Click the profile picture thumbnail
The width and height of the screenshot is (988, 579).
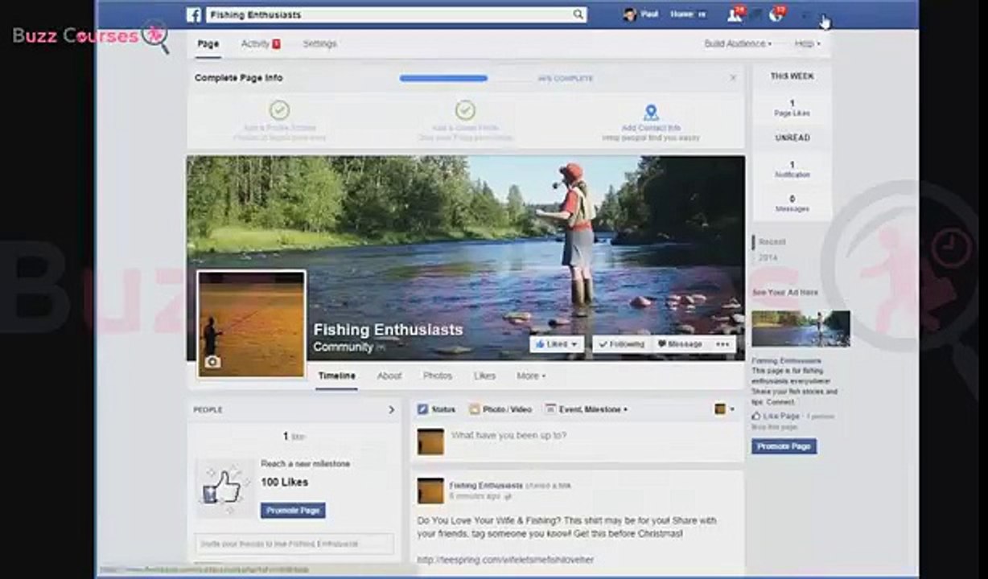click(251, 324)
